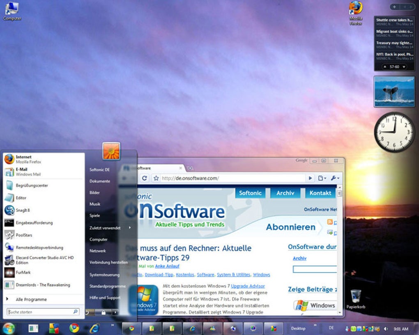Open the shutdown options arrow
Image resolution: width=419 pixels, height=335 pixels.
(x=115, y=312)
